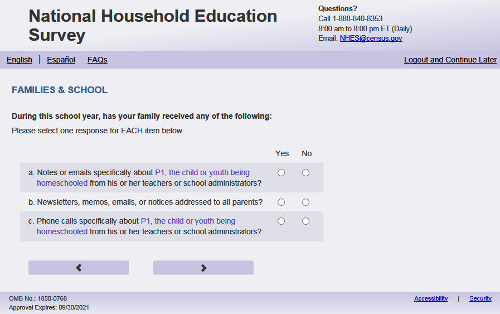Viewport: 500px width, 314px height.
Task: Select Yes for notes or emails item
Action: [281, 173]
